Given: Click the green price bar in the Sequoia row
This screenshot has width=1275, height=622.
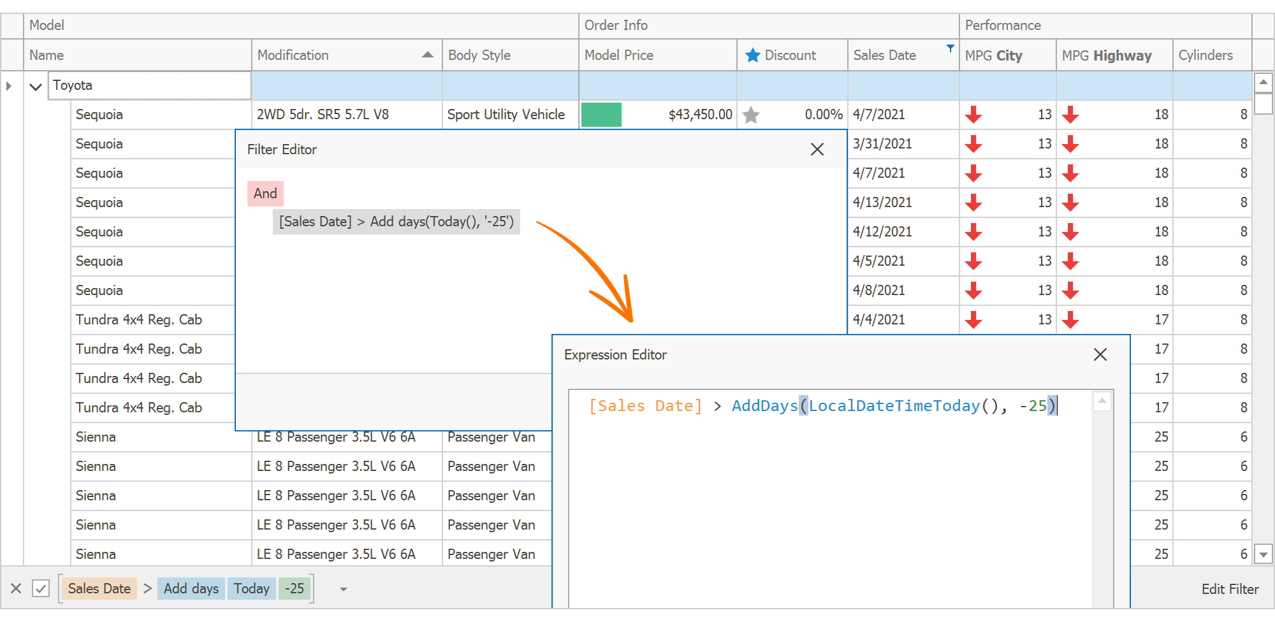Looking at the screenshot, I should [x=601, y=115].
